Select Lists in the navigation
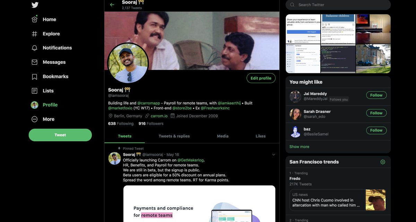The height and width of the screenshot is (222, 416). (48, 91)
